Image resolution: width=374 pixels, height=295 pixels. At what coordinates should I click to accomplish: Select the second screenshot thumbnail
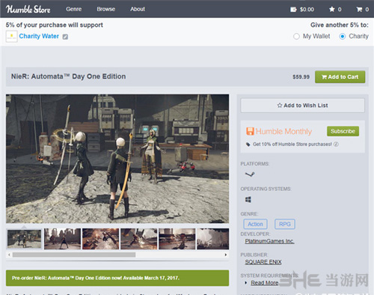pos(63,239)
